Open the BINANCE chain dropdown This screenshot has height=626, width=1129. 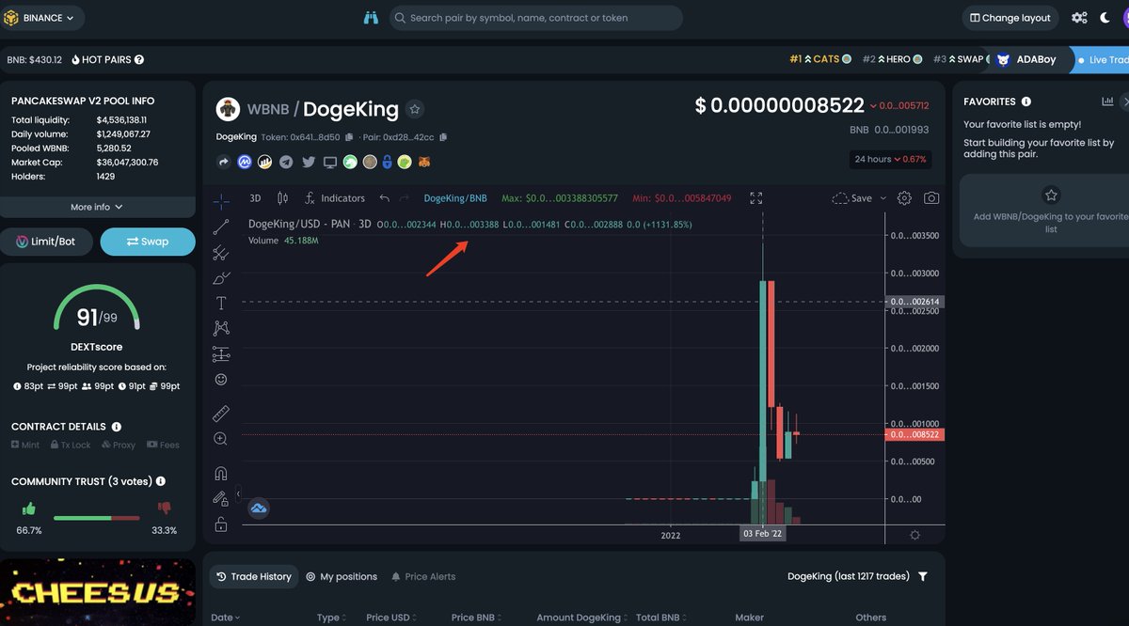[43, 18]
